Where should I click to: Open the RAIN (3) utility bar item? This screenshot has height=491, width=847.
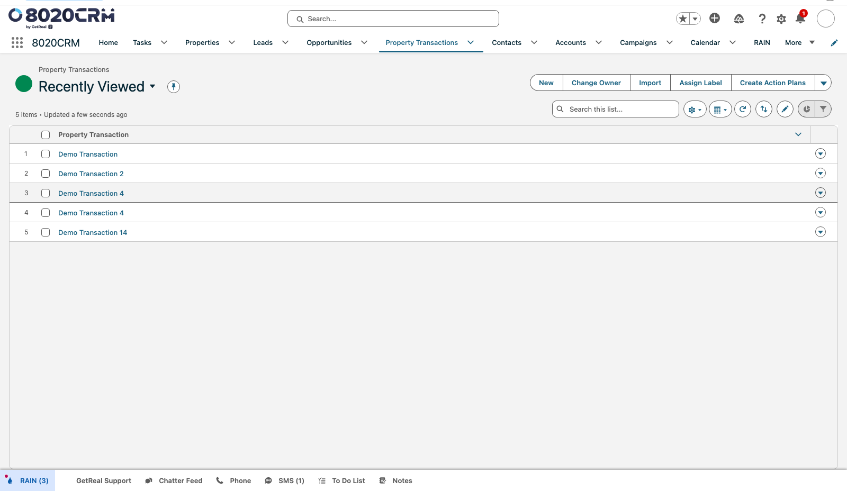click(x=28, y=481)
